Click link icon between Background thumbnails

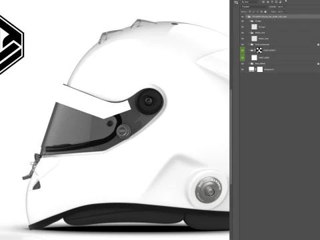coord(255,69)
